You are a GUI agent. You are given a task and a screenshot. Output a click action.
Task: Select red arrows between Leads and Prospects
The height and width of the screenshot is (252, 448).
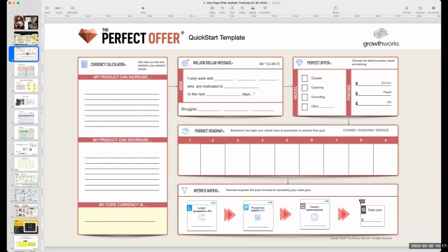(x=230, y=215)
